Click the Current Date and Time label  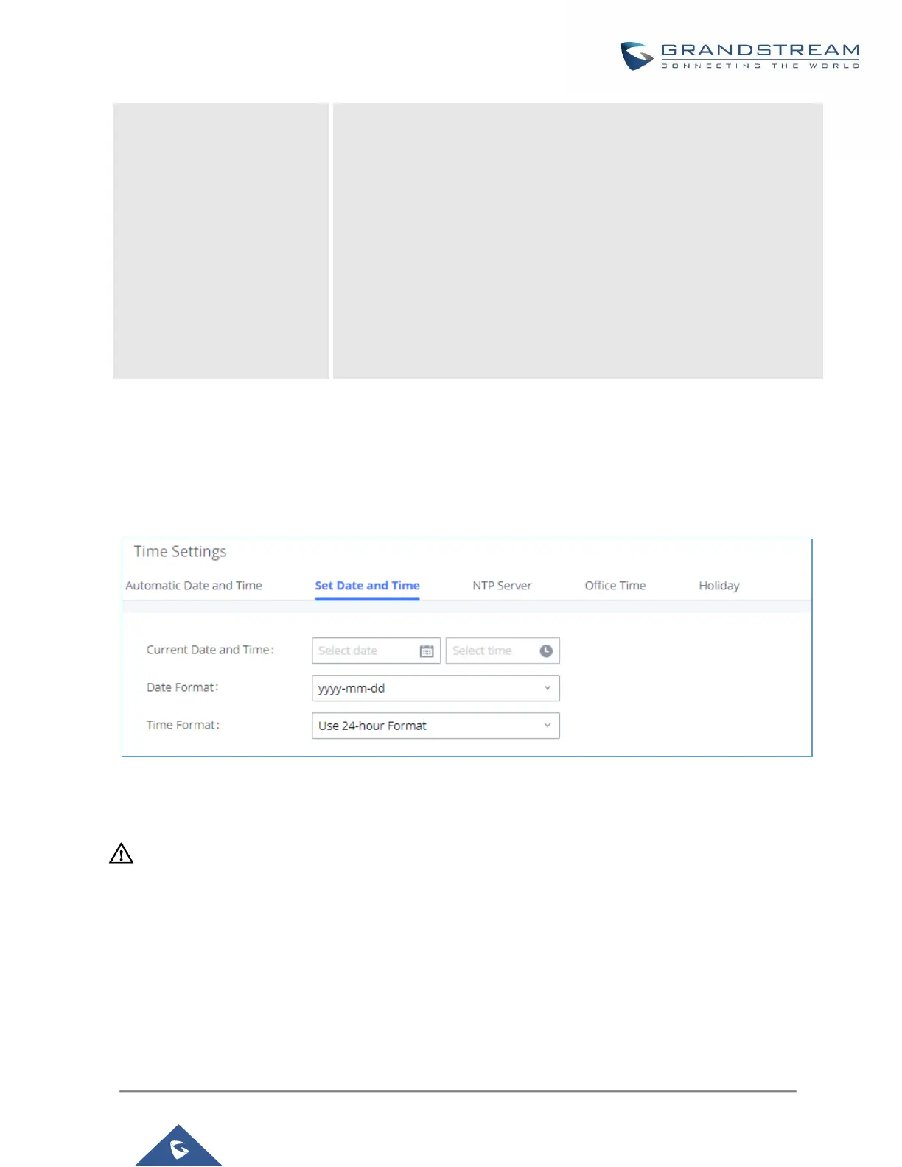tap(210, 650)
